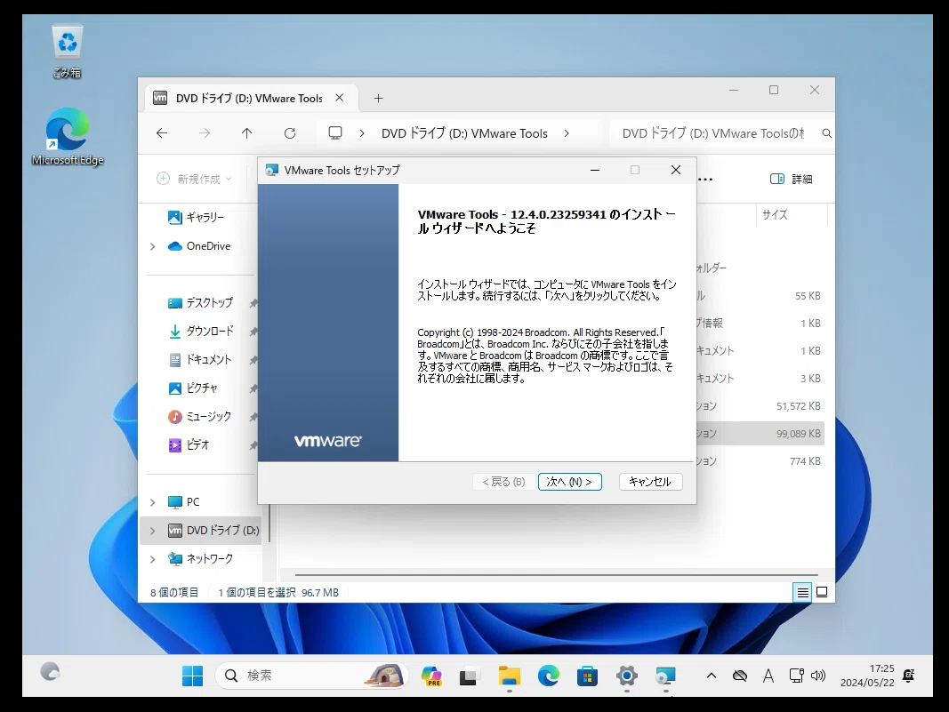Click the VMware Tools installer taskbar icon
Image resolution: width=949 pixels, height=712 pixels.
[665, 676]
